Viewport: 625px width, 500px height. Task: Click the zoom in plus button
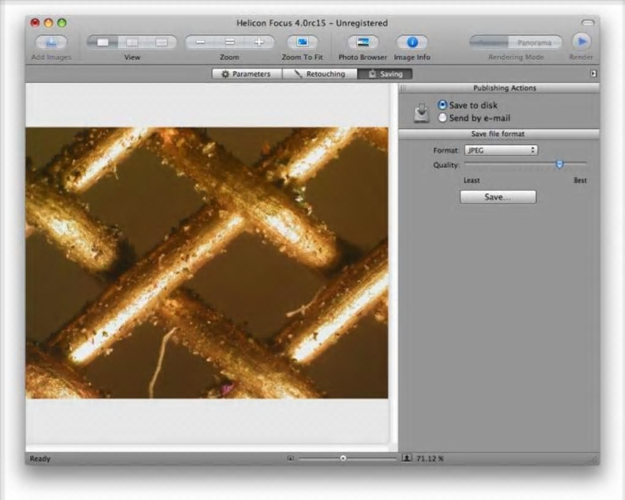click(x=259, y=43)
